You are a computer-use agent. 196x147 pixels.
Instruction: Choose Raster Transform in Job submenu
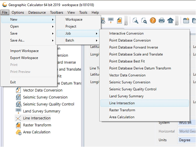[122, 110]
